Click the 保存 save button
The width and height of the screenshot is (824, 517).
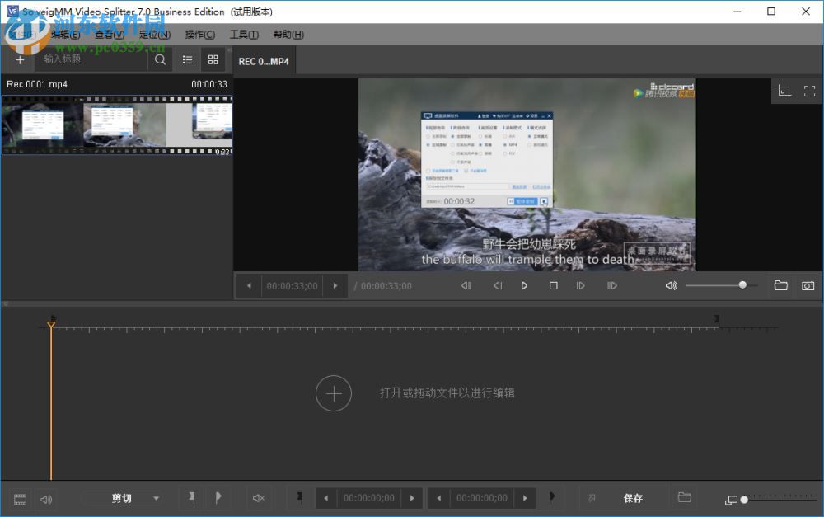[634, 498]
